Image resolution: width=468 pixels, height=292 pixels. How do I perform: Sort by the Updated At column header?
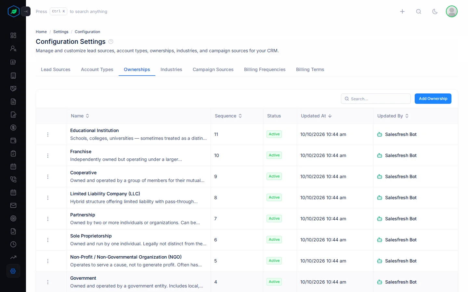click(x=316, y=116)
